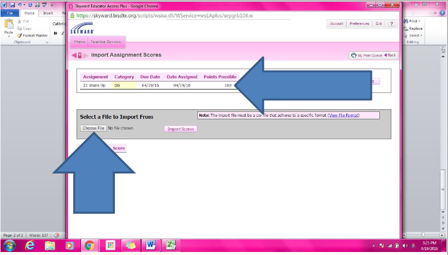This screenshot has width=448, height=255.
Task: Switch to the Insert ribbon tab
Action: click(48, 13)
